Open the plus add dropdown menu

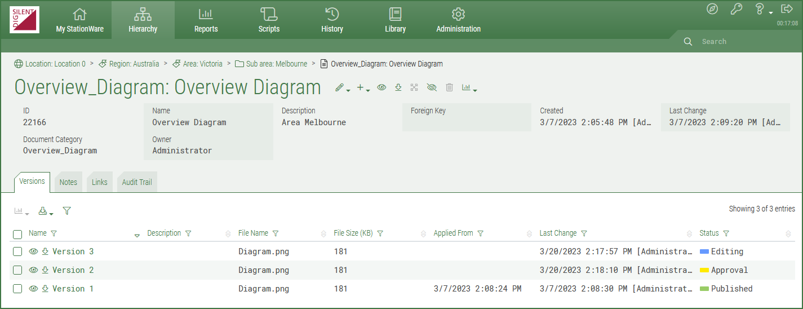point(363,88)
